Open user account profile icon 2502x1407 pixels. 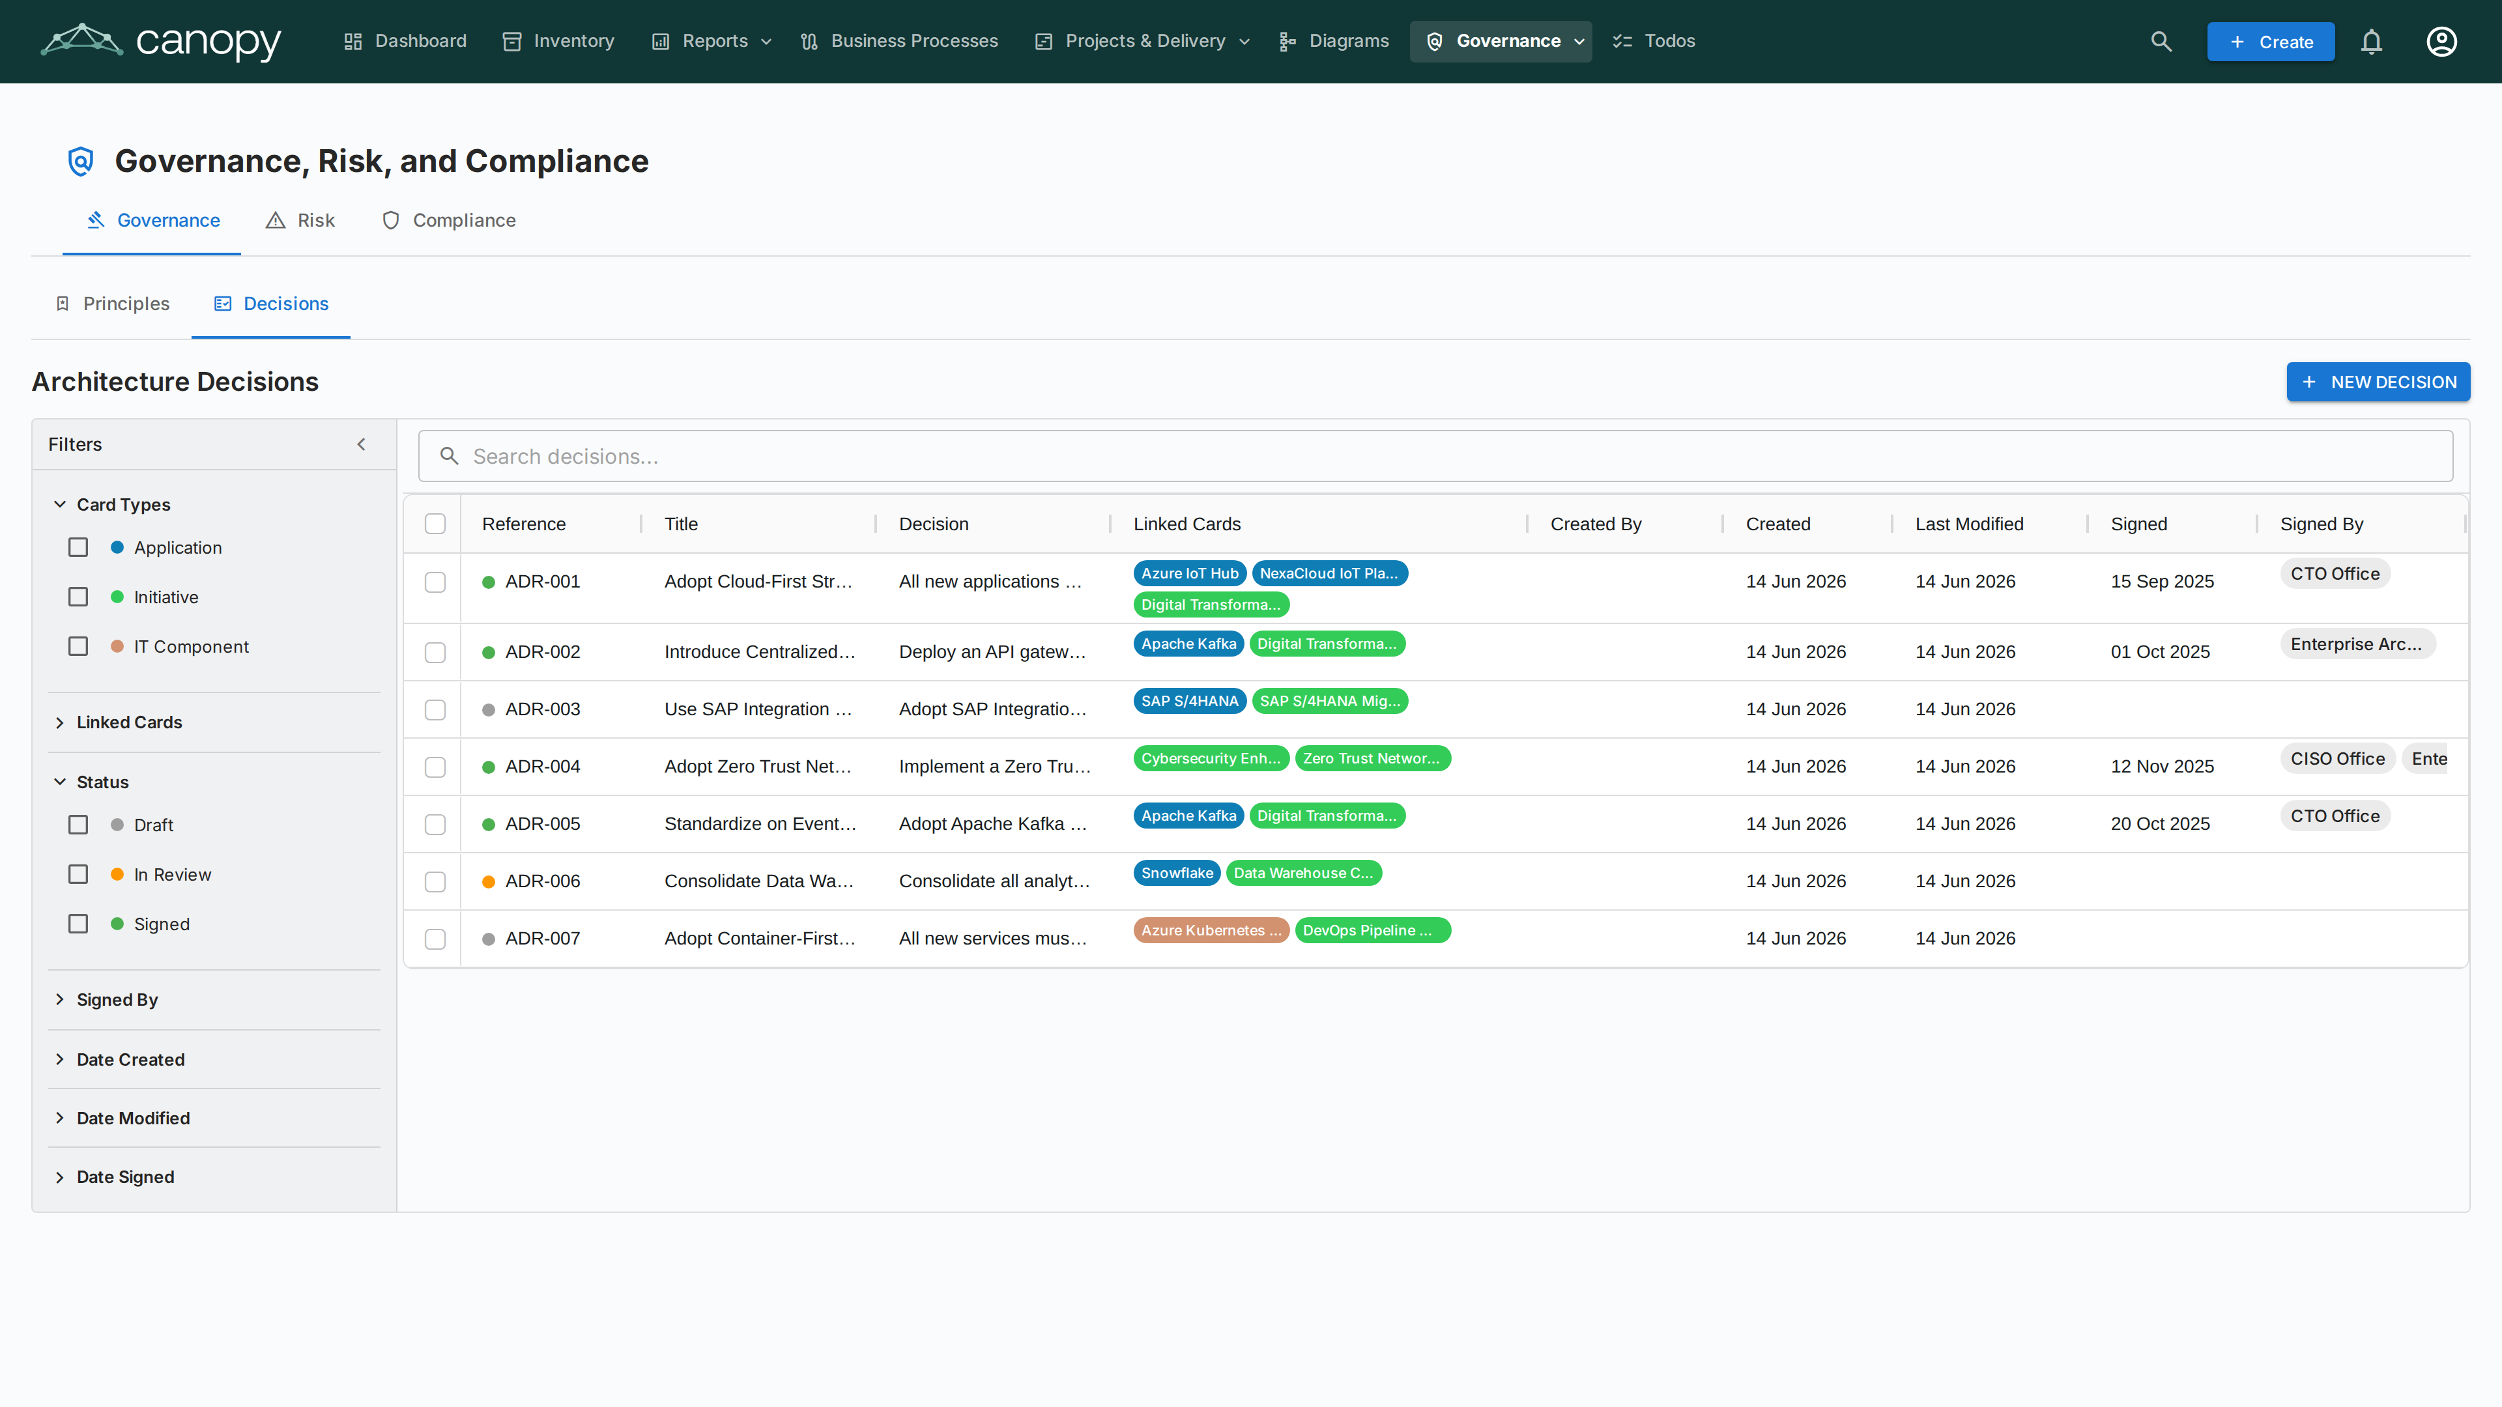(x=2442, y=42)
